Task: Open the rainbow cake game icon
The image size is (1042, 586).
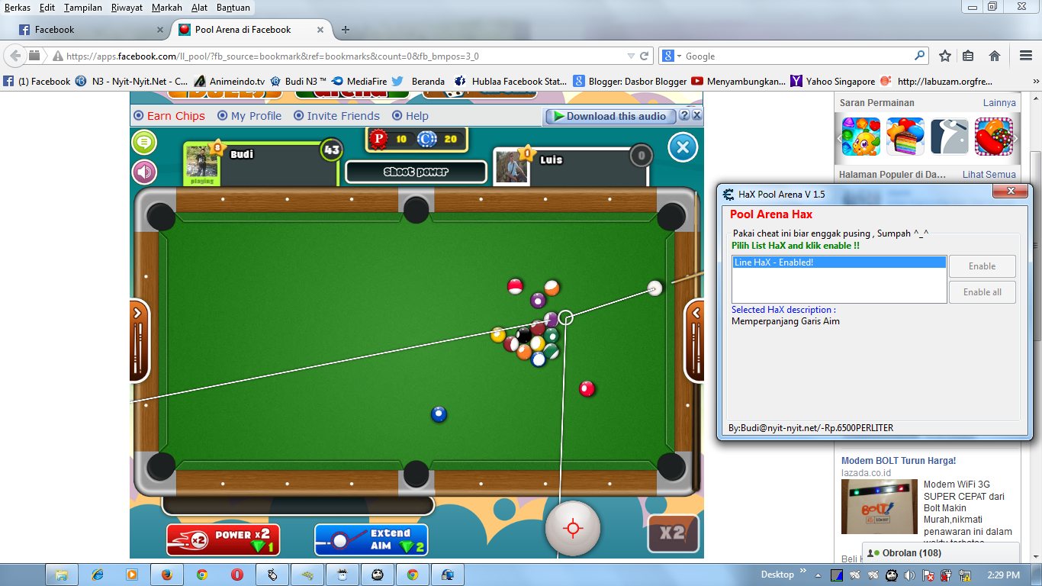Action: point(905,137)
